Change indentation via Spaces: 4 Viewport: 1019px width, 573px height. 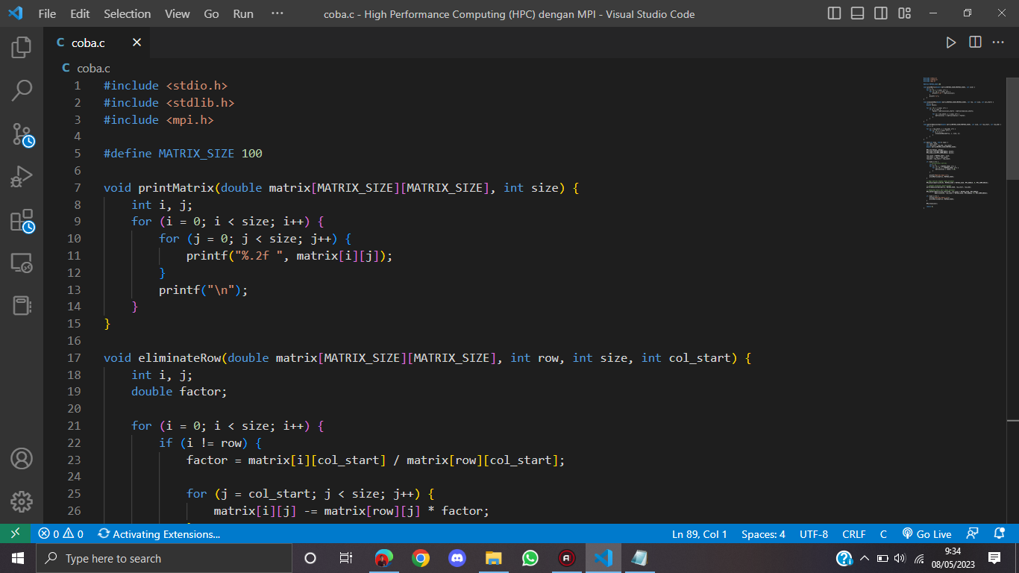pos(763,534)
